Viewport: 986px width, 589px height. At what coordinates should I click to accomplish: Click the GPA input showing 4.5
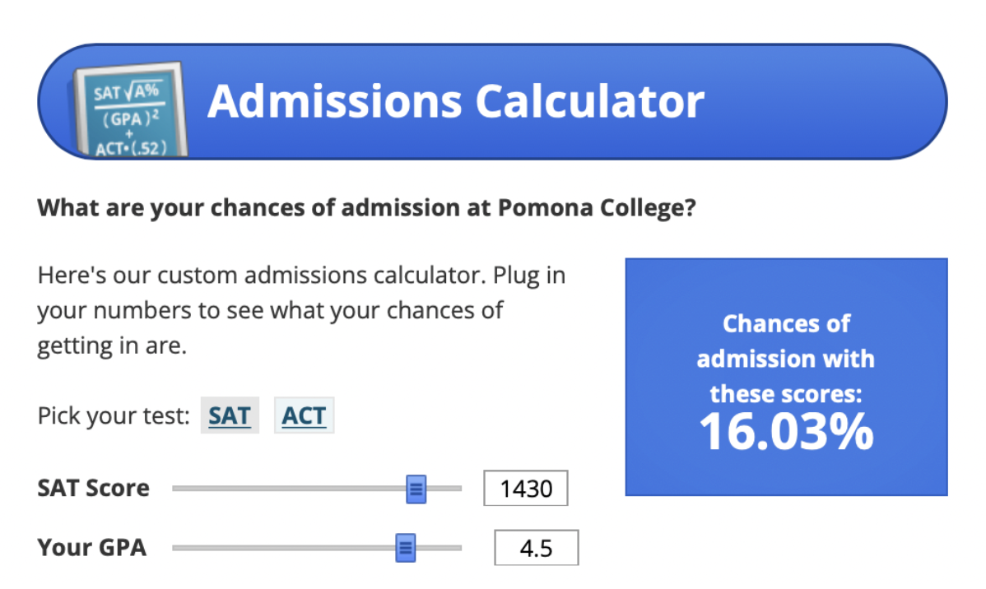click(x=536, y=546)
